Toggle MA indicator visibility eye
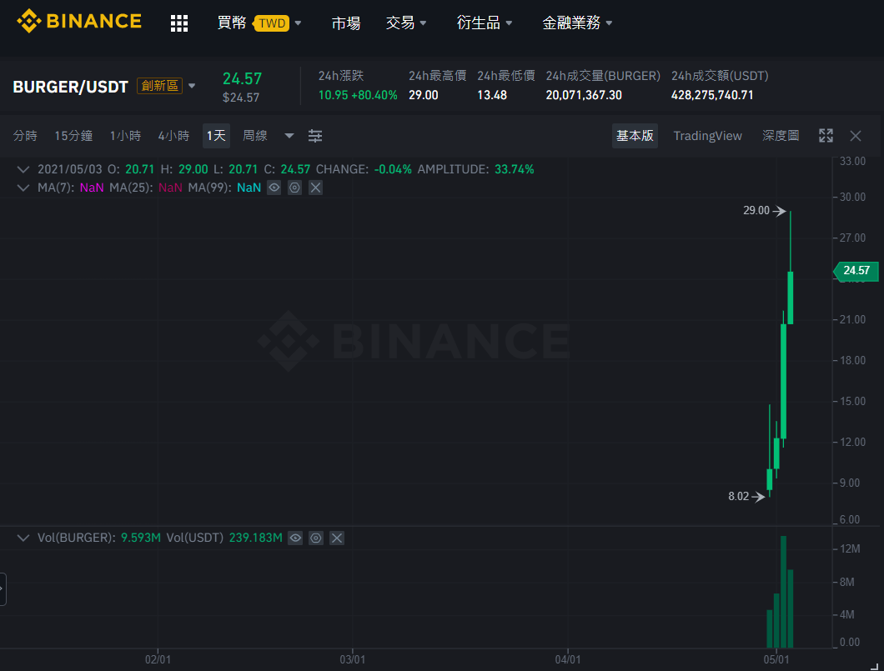The width and height of the screenshot is (884, 671). pyautogui.click(x=274, y=188)
